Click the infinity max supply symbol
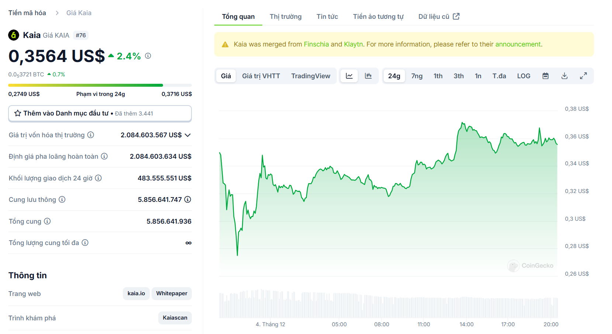This screenshot has width=612, height=334. pyautogui.click(x=189, y=243)
